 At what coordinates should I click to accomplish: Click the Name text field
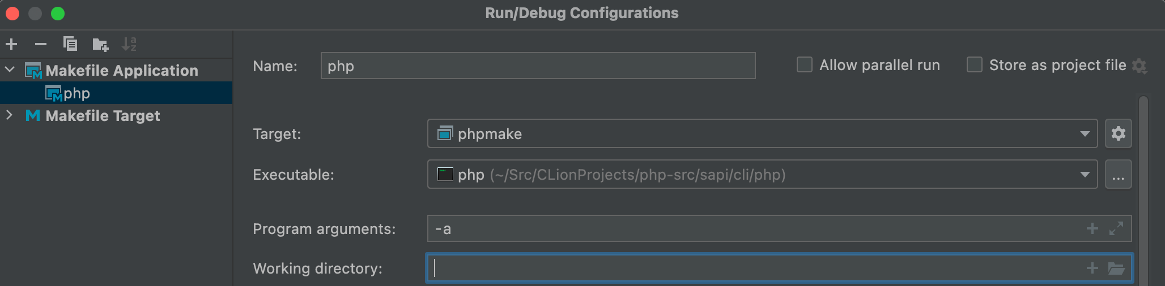(x=538, y=66)
